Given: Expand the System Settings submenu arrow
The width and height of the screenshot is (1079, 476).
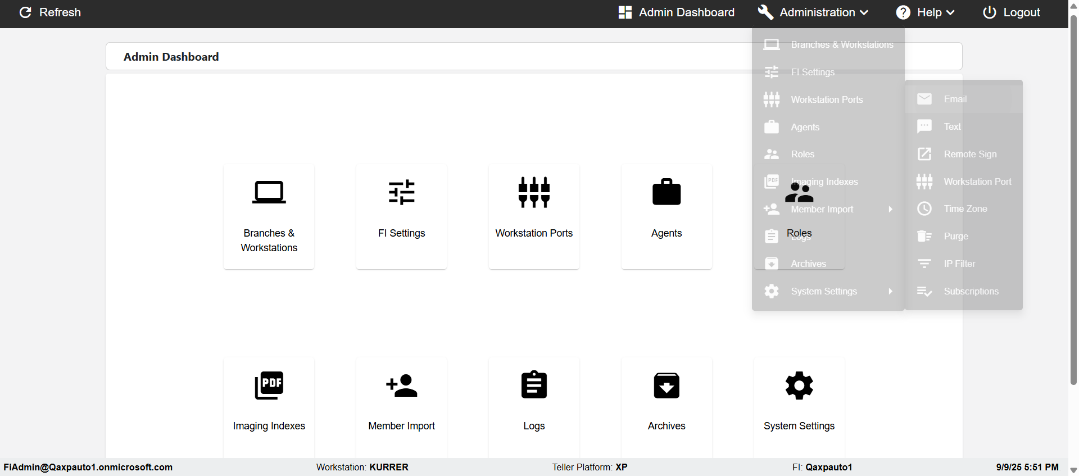Looking at the screenshot, I should (891, 291).
